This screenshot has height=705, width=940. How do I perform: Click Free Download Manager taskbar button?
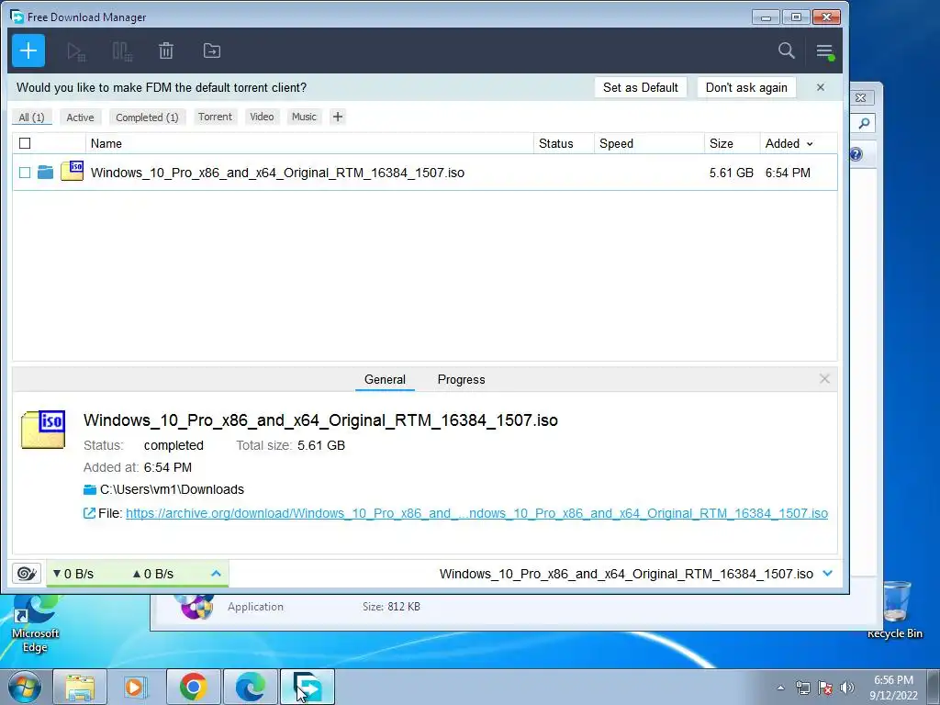(307, 687)
